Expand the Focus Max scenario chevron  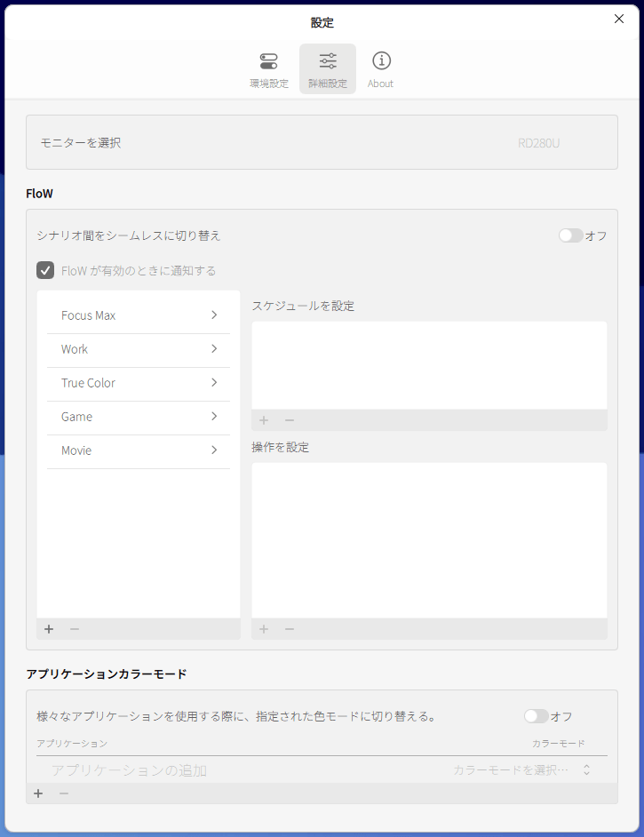tap(214, 315)
